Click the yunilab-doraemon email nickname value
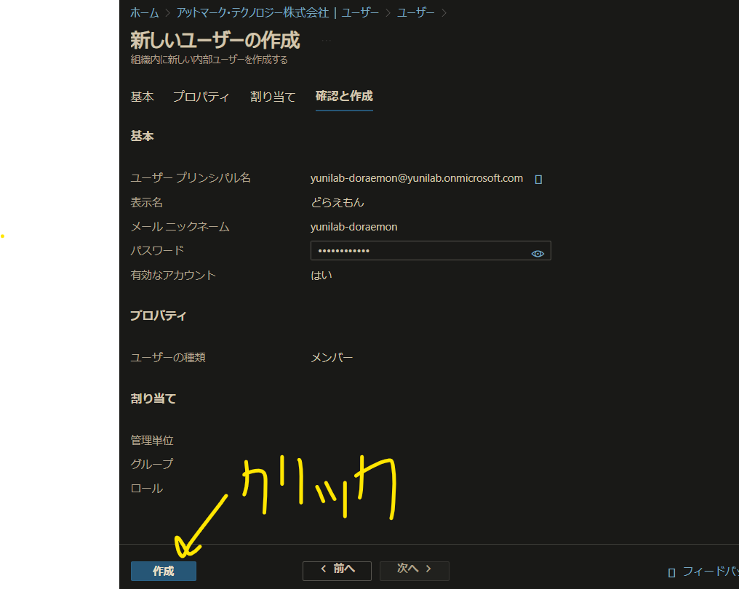The height and width of the screenshot is (589, 739). 354,227
